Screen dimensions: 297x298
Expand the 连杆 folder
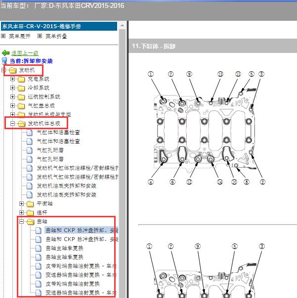21,212
